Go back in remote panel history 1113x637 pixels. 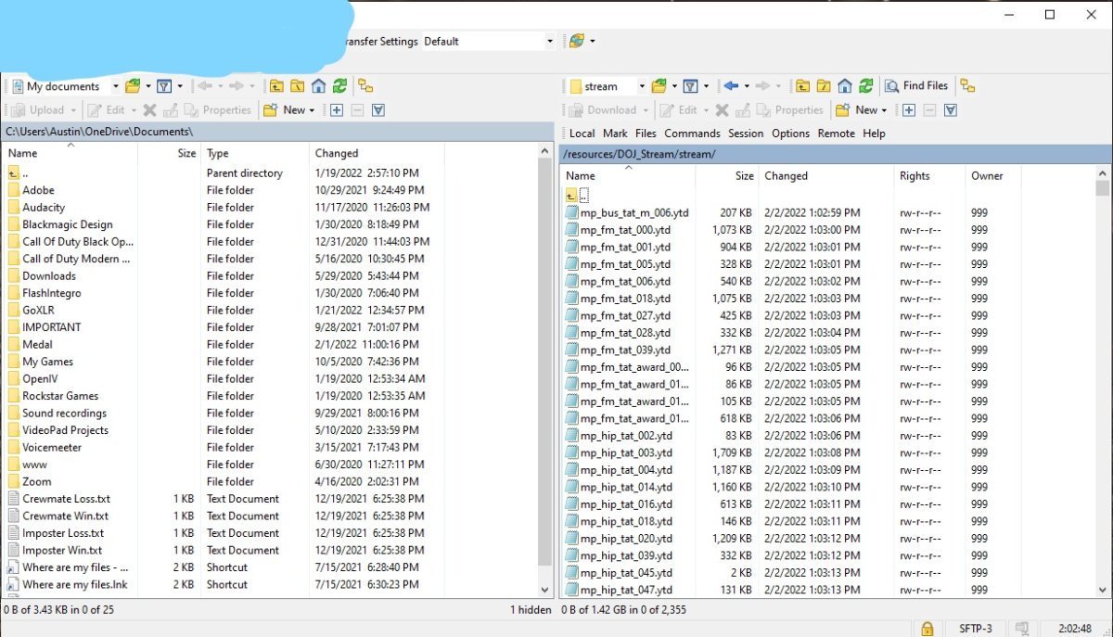[x=731, y=86]
